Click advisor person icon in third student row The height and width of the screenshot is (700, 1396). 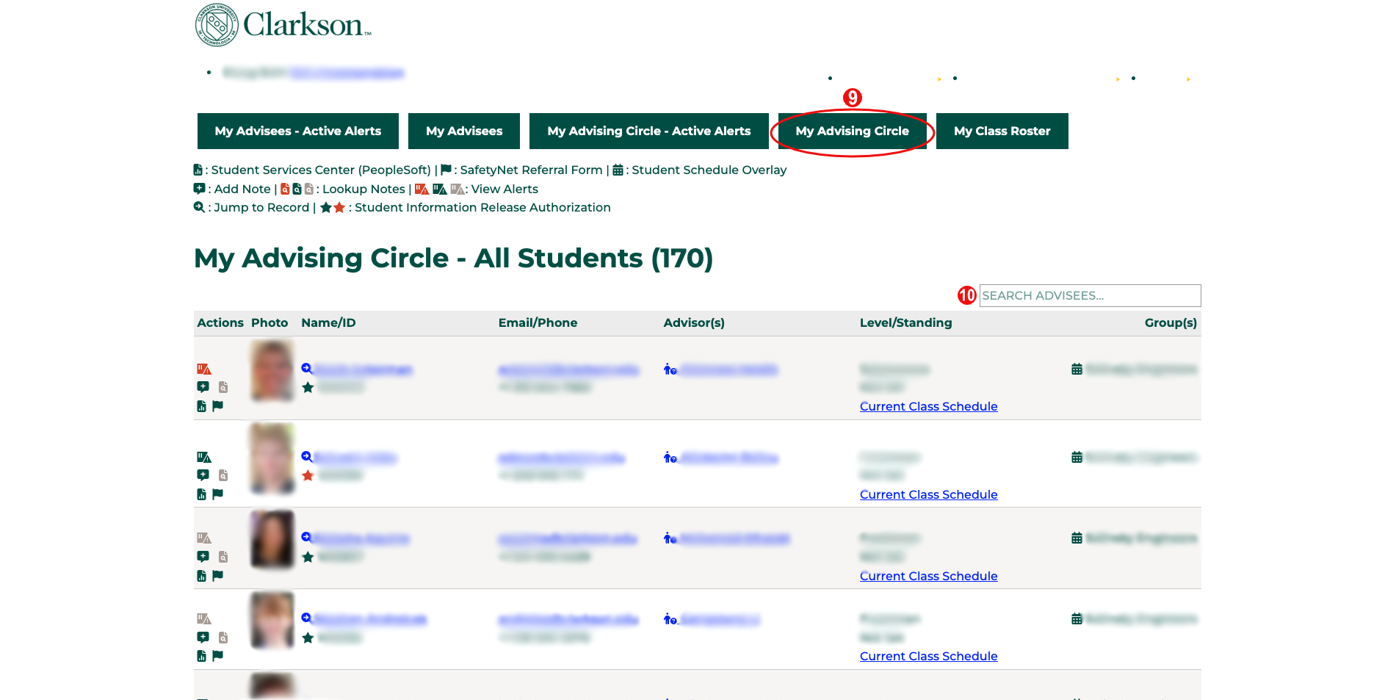coord(670,538)
